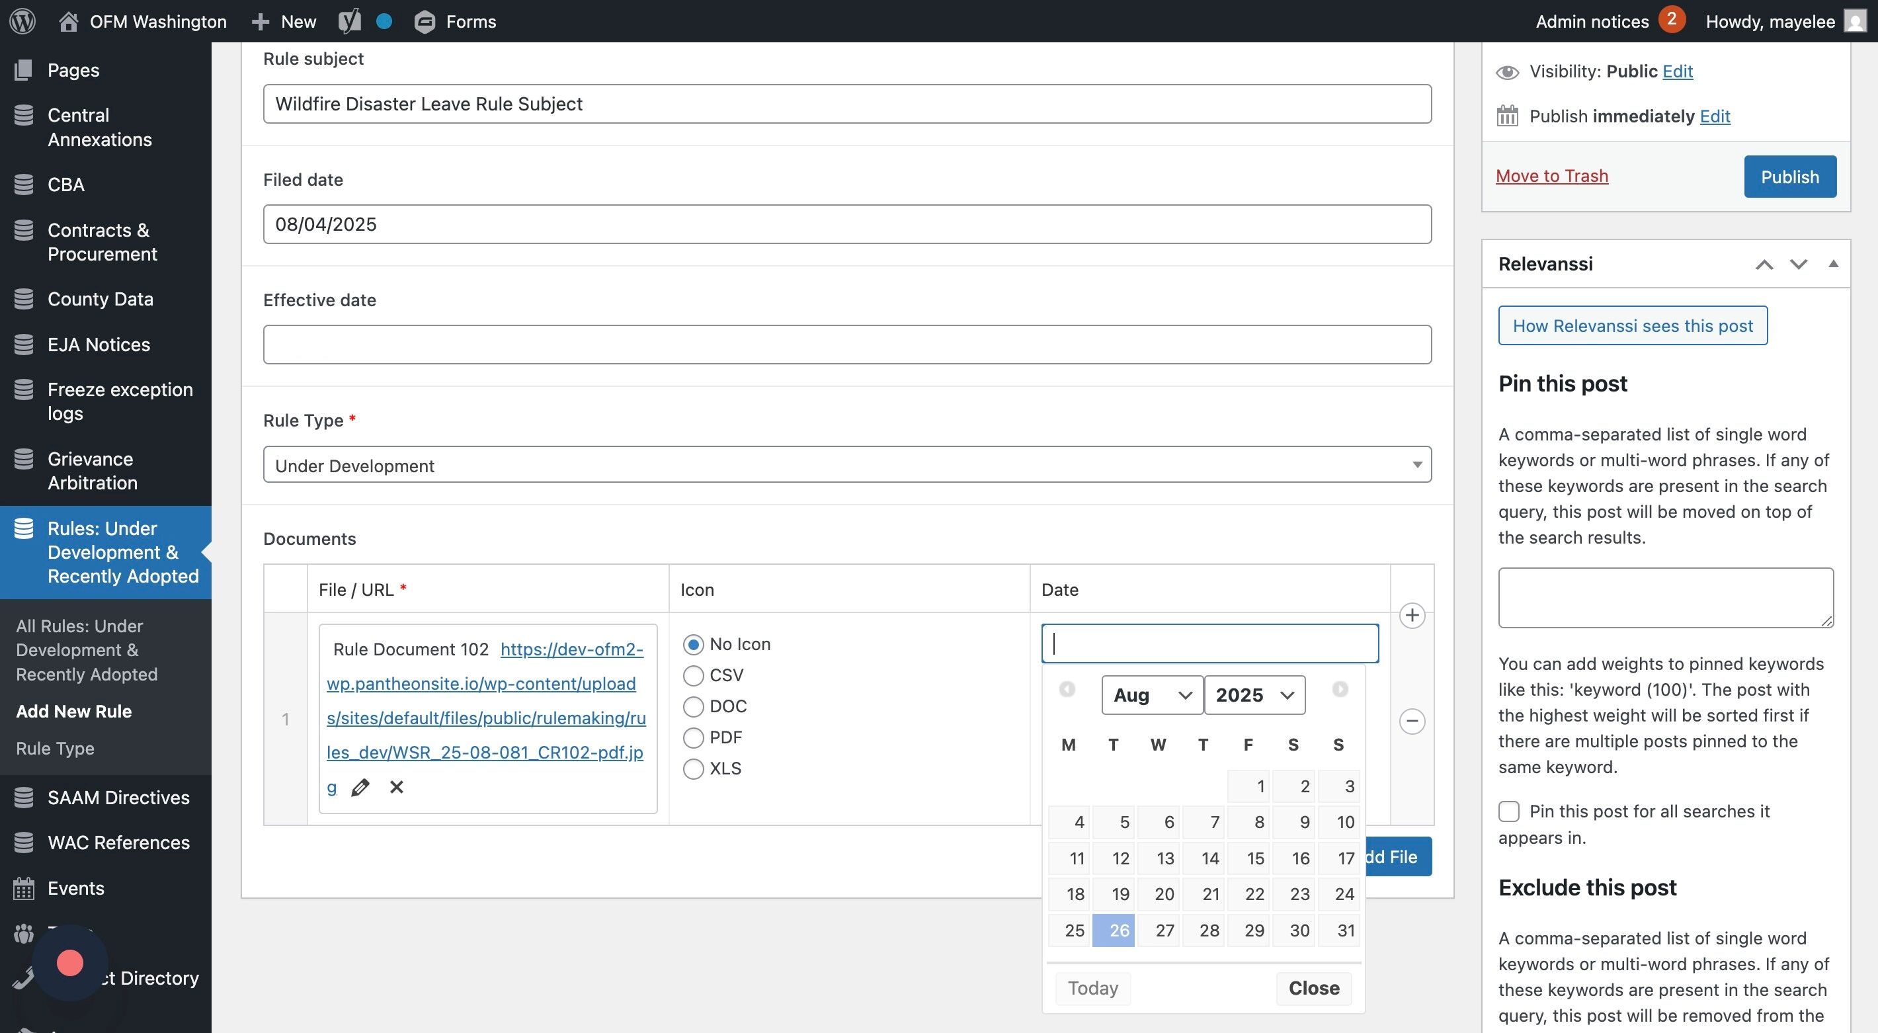Remove the attached file with X icon
Viewport: 1878px width, 1033px height.
(x=397, y=788)
